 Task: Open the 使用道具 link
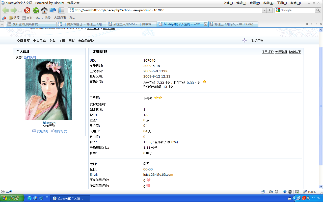click(x=281, y=52)
